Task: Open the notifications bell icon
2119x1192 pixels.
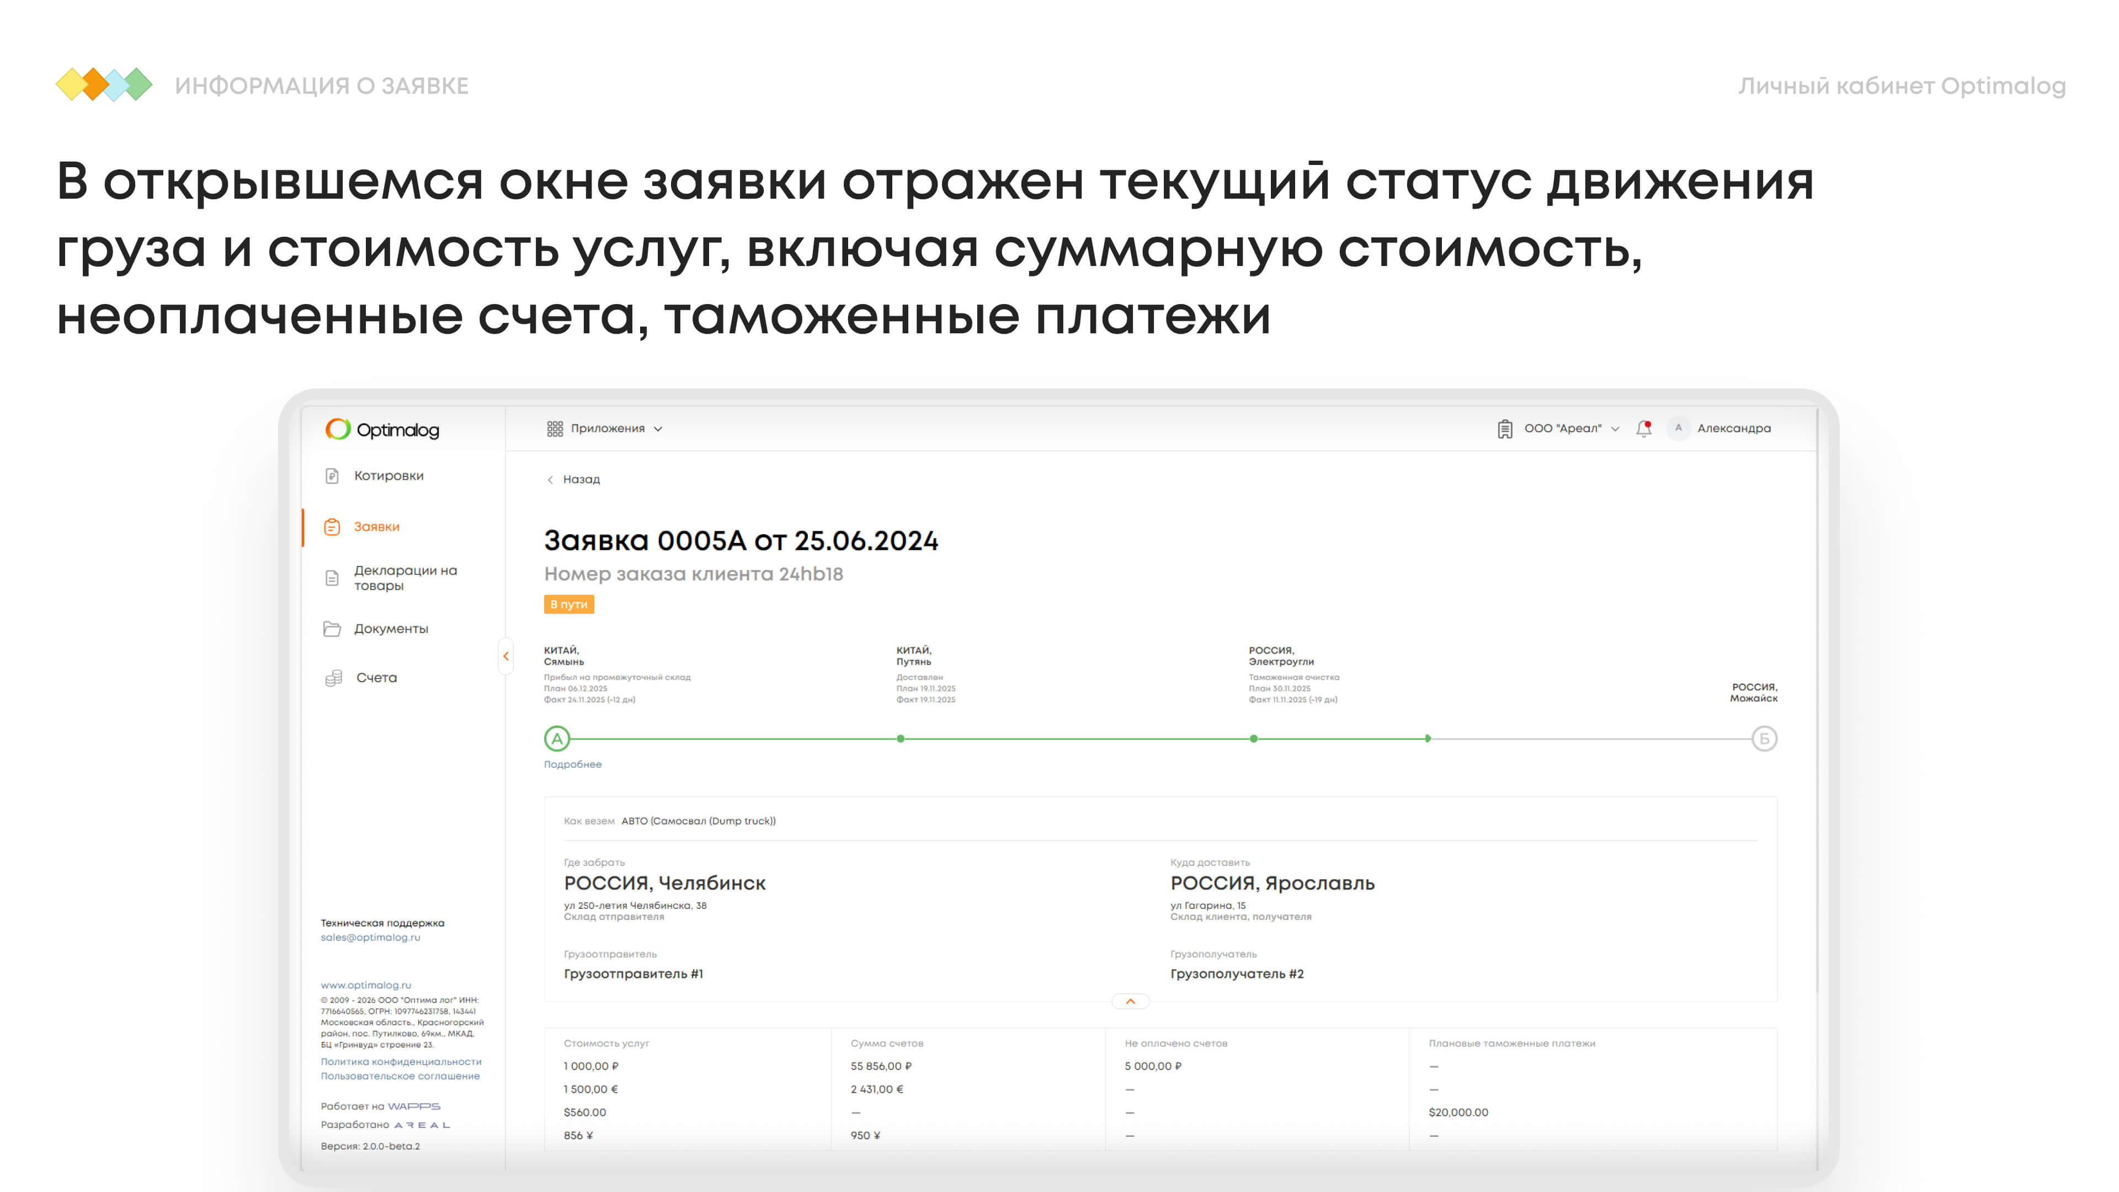Action: click(1643, 429)
